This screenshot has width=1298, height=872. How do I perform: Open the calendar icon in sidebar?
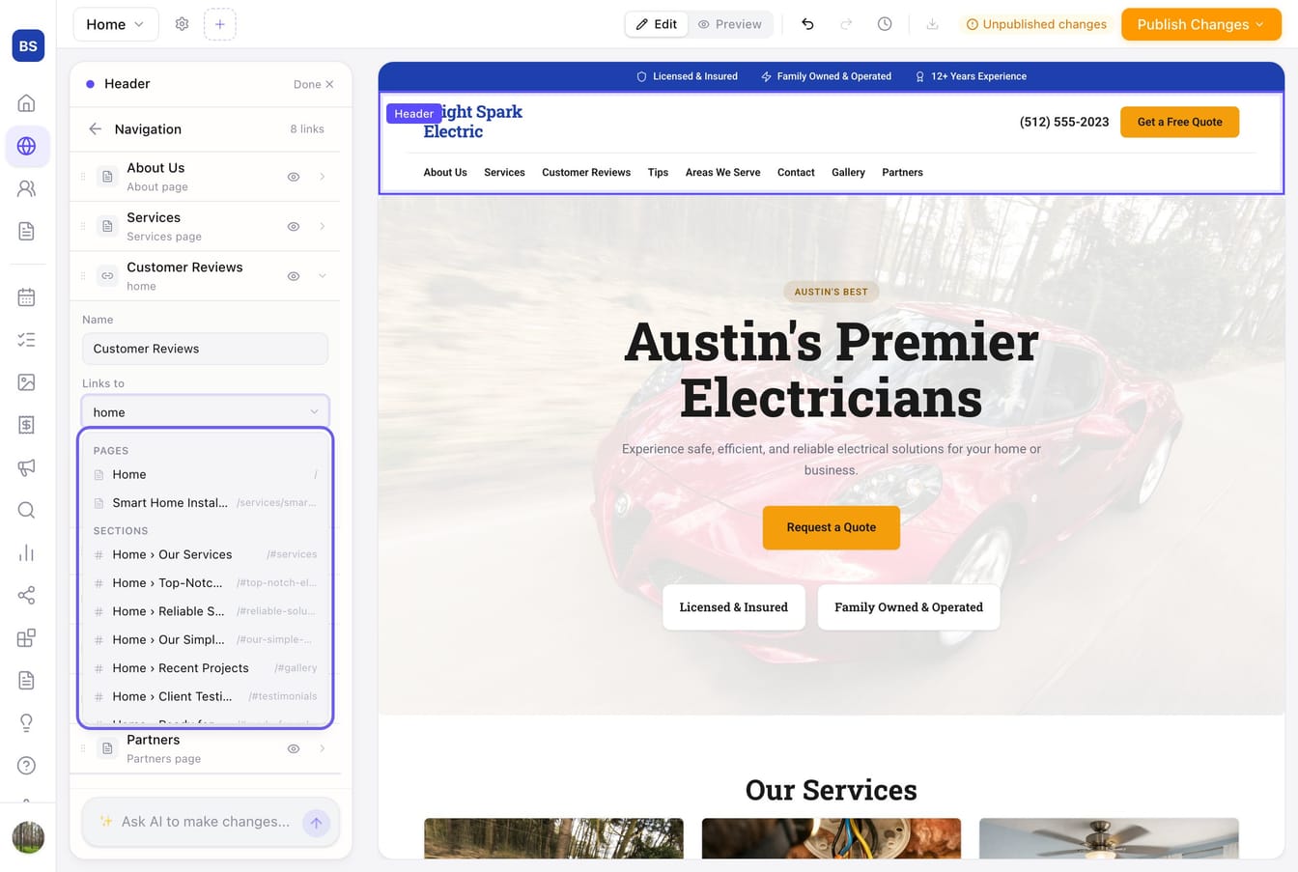pos(27,297)
